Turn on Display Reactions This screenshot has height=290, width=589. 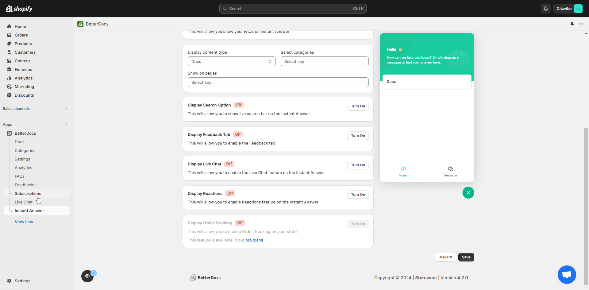[x=358, y=194]
